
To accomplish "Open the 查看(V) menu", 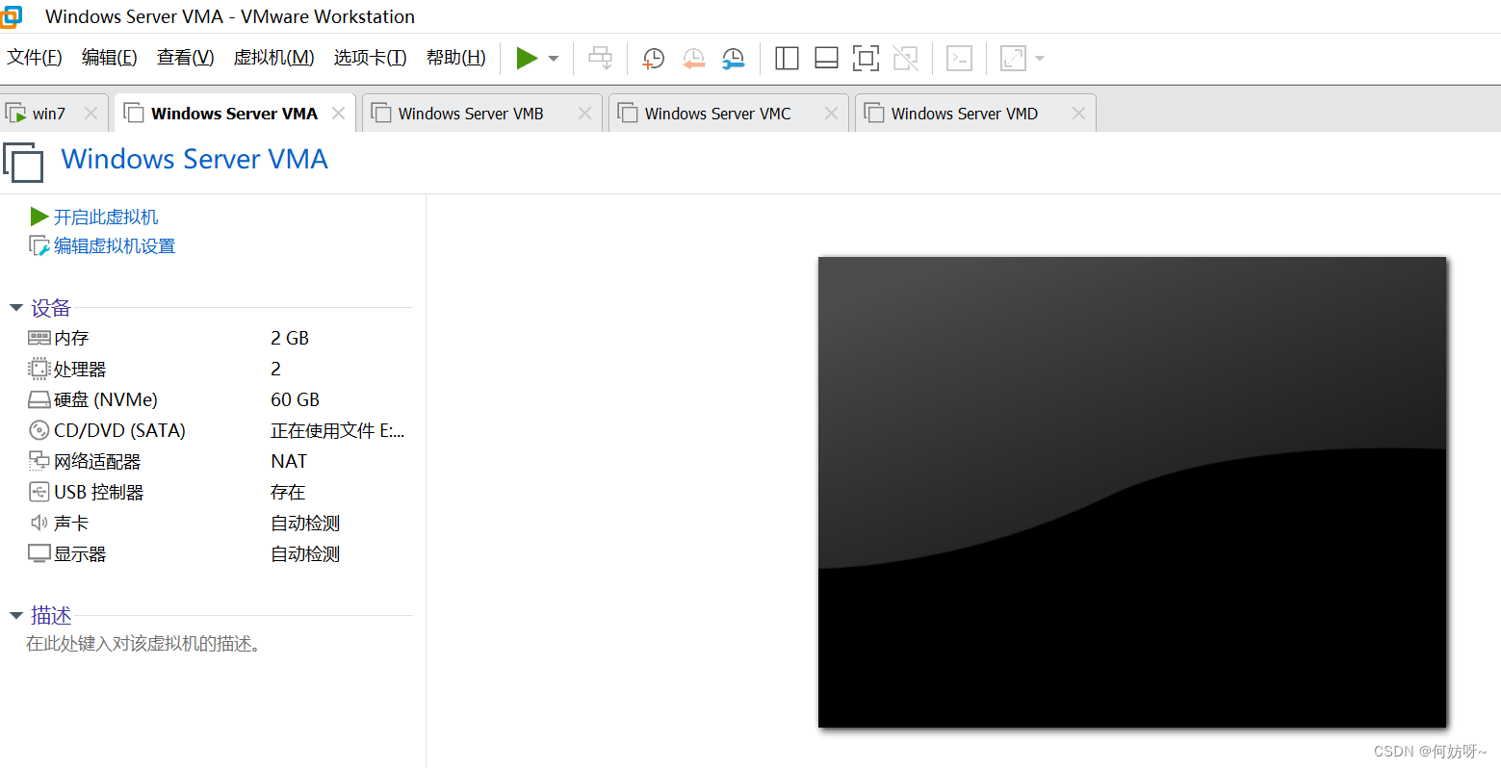I will pyautogui.click(x=186, y=58).
